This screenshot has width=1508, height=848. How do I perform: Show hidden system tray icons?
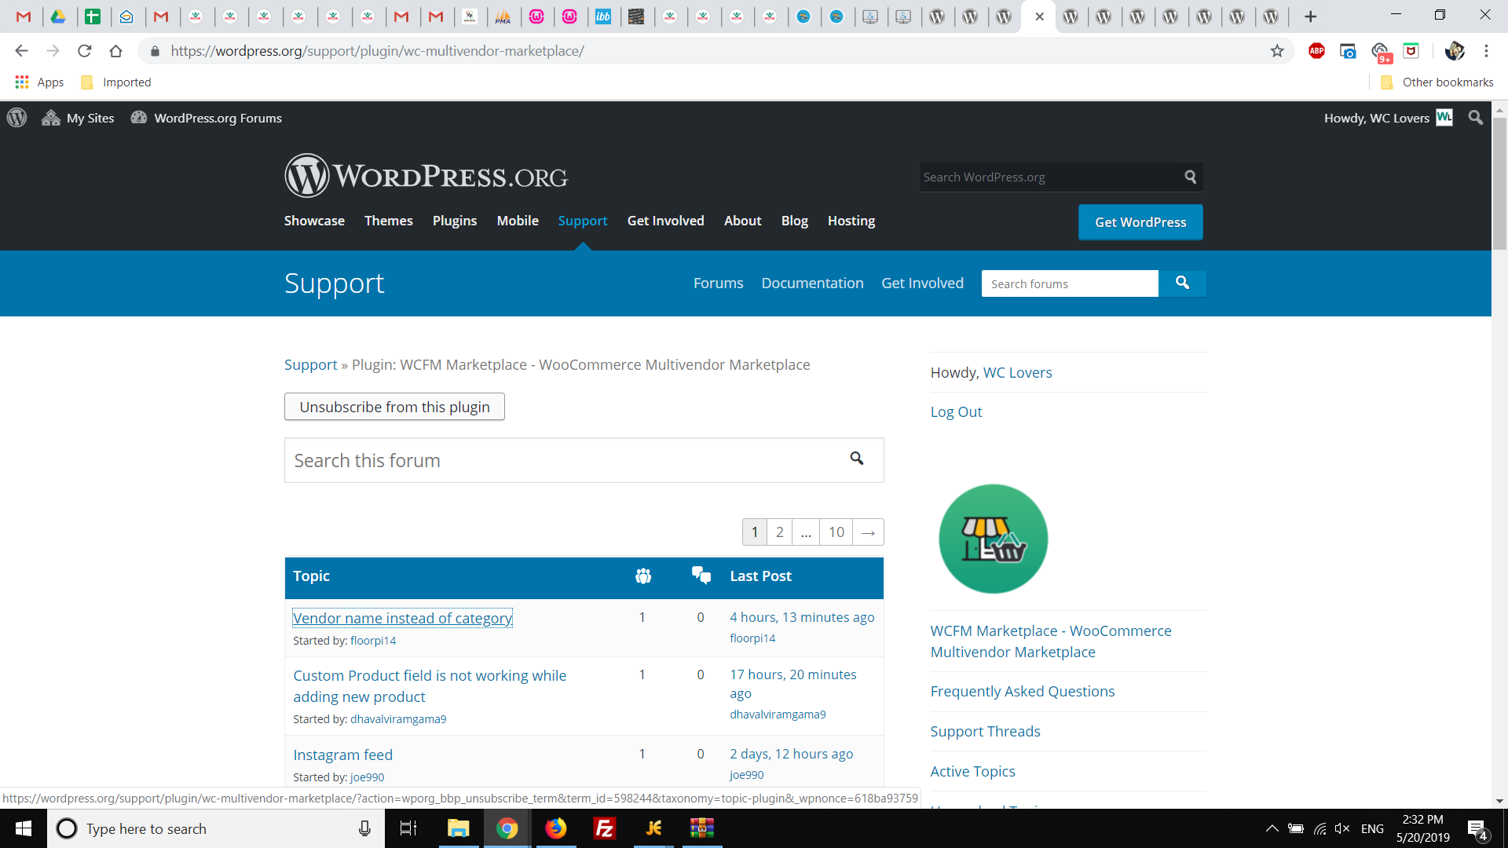[1272, 828]
